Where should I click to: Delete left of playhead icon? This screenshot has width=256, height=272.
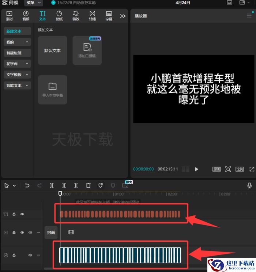[x=64, y=186]
